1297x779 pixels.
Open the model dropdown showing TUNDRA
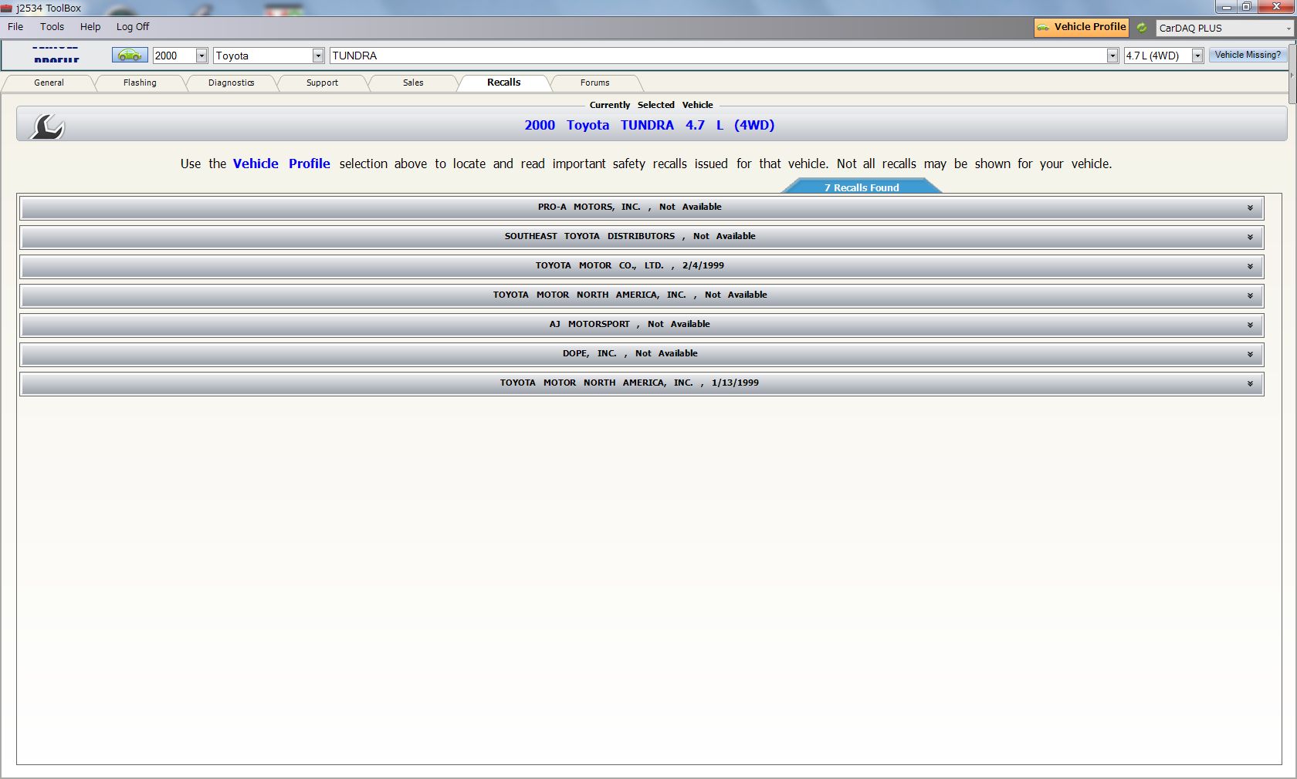pos(724,56)
